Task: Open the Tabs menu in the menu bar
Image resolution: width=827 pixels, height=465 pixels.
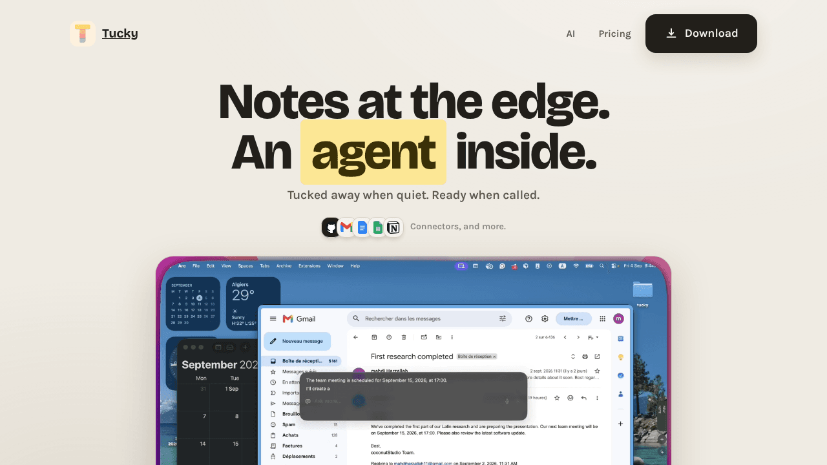Action: tap(265, 266)
